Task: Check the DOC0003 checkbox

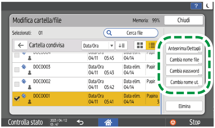Action: point(17,70)
